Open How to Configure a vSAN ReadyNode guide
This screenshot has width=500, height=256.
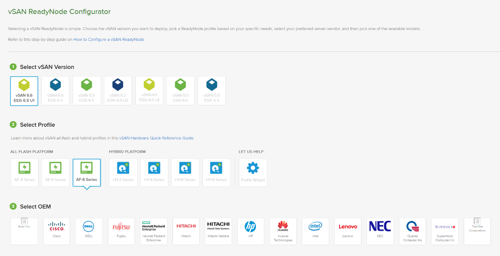[x=109, y=39]
